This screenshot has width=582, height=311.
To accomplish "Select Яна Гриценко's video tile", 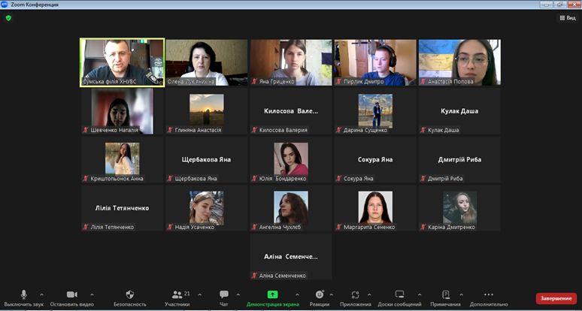I will tap(291, 62).
